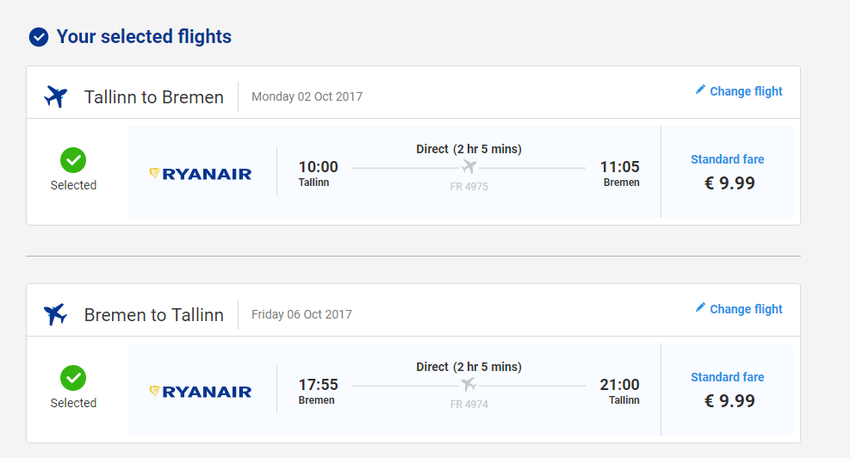Screen dimensions: 850x458
Task: Click the 'Tallinn to Bremen' route title
Action: [154, 97]
